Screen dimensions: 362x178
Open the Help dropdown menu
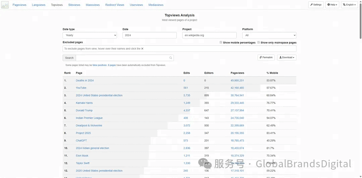tap(332, 5)
